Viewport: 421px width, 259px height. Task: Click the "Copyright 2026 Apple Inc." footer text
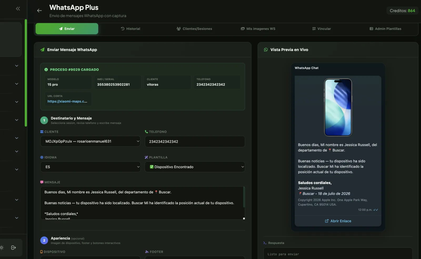tap(333, 202)
